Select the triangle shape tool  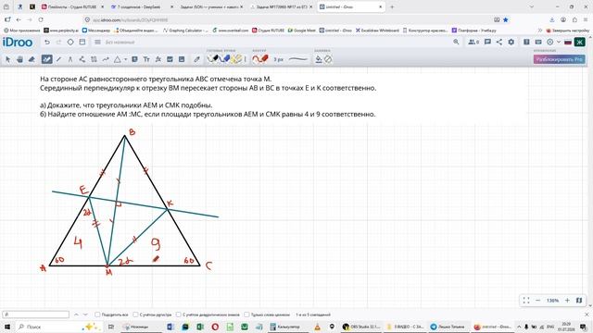click(118, 59)
